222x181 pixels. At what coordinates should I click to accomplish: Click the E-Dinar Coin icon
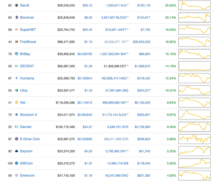[17, 139]
